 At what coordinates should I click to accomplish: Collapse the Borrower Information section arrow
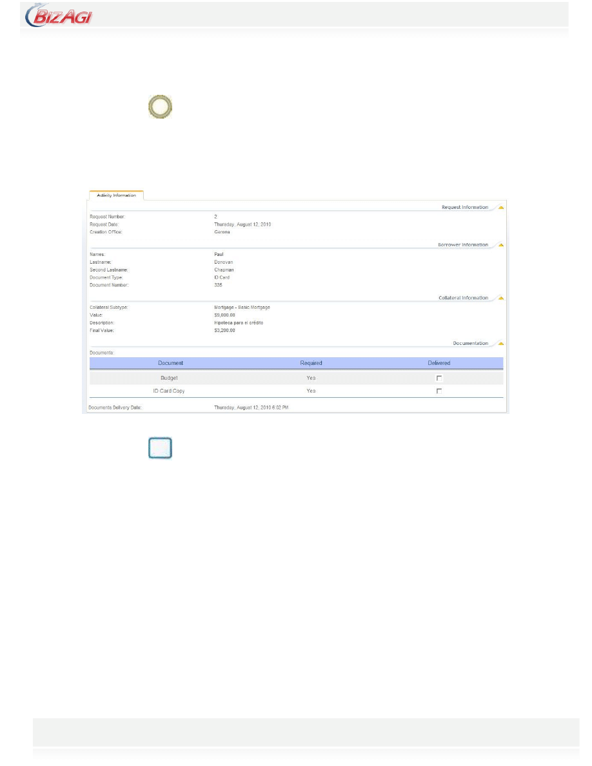(x=500, y=245)
